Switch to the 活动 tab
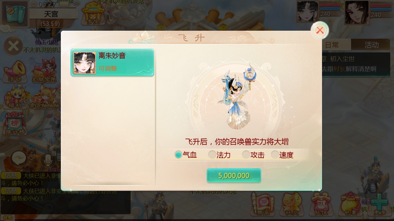This screenshot has width=394, height=221. tap(372, 45)
